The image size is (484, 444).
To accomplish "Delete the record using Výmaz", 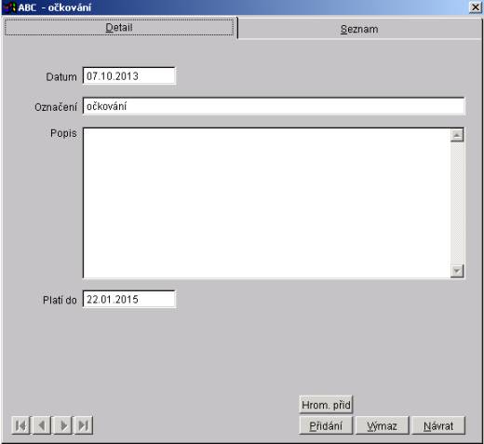I will 383,425.
